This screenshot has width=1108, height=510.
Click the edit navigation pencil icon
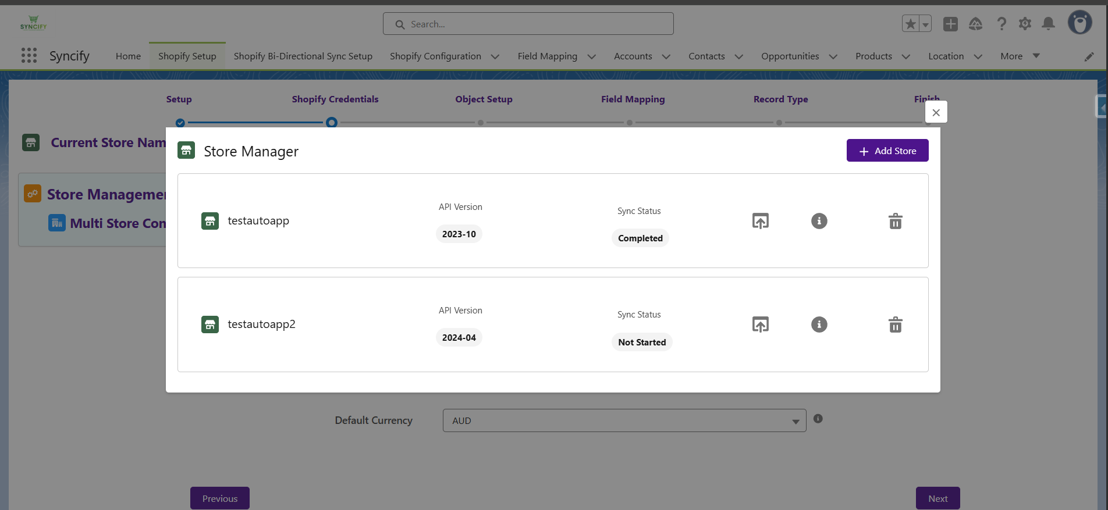pyautogui.click(x=1089, y=56)
